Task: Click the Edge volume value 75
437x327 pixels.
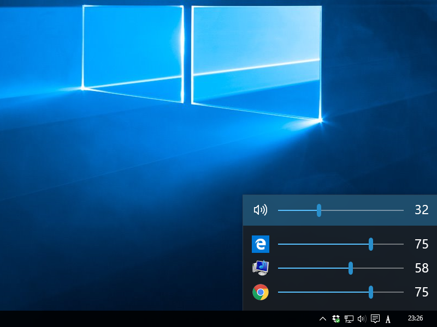Action: (421, 244)
